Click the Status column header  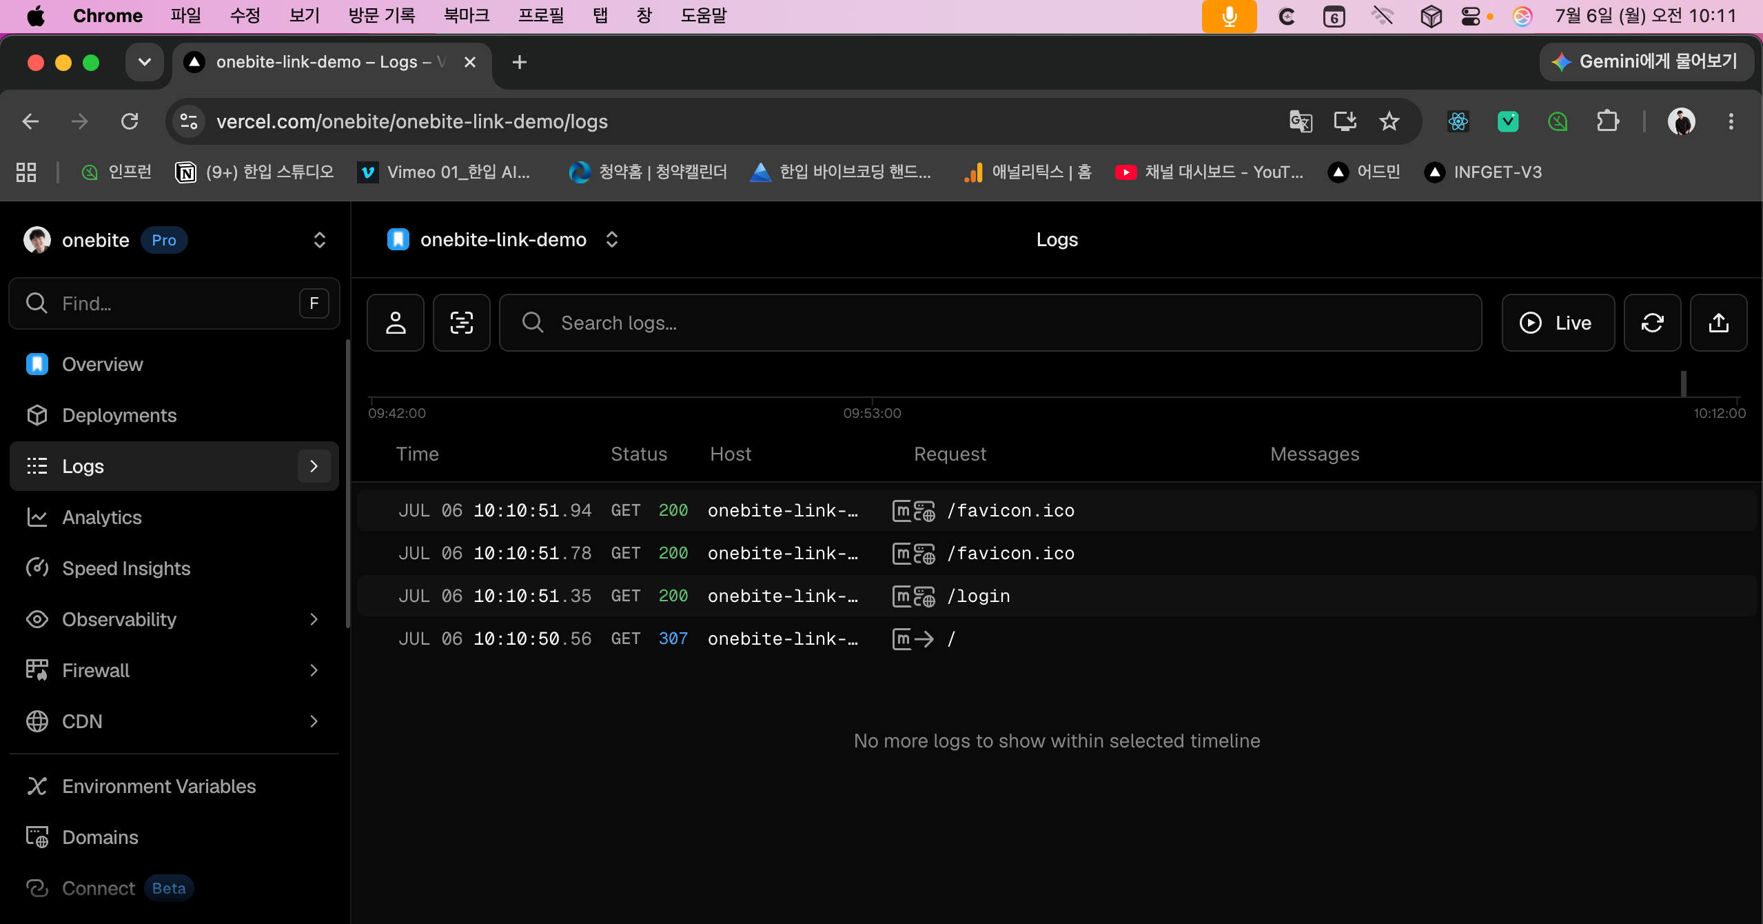pos(639,454)
